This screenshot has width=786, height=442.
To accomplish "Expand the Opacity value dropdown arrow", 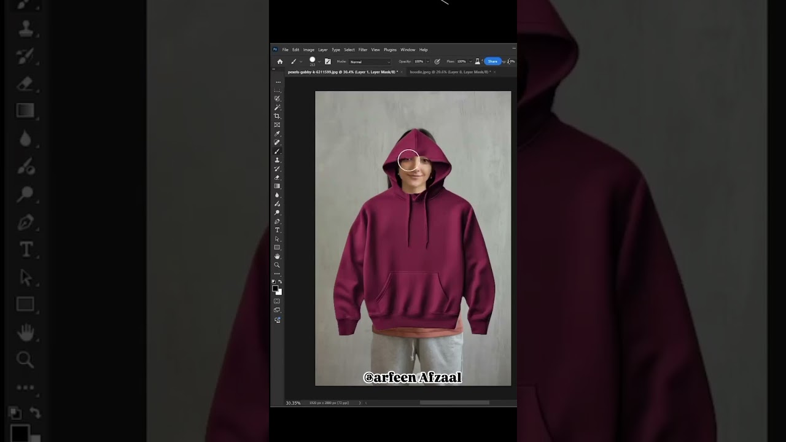I will (x=427, y=61).
